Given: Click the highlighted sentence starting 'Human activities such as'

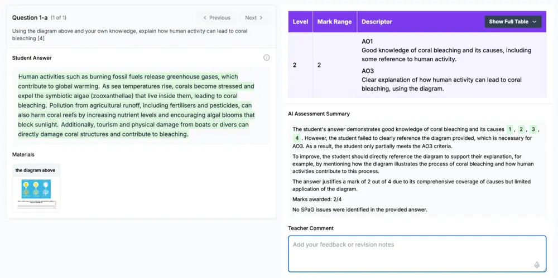Looking at the screenshot, I should click(128, 81).
